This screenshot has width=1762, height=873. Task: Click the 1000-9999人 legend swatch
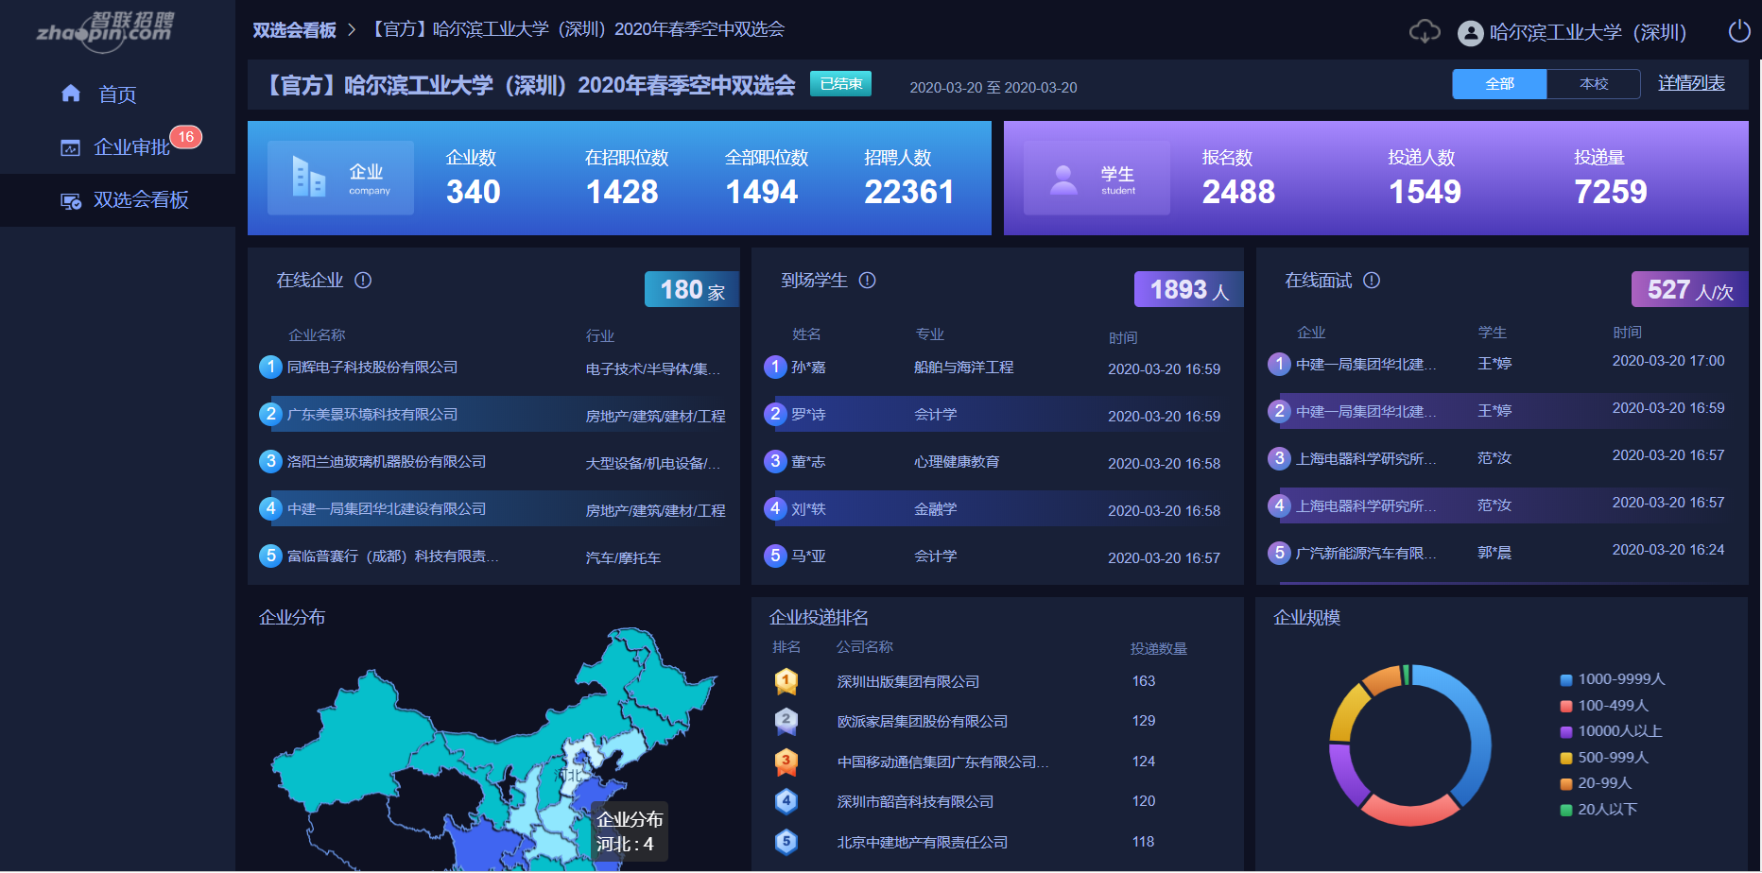pyautogui.click(x=1564, y=678)
